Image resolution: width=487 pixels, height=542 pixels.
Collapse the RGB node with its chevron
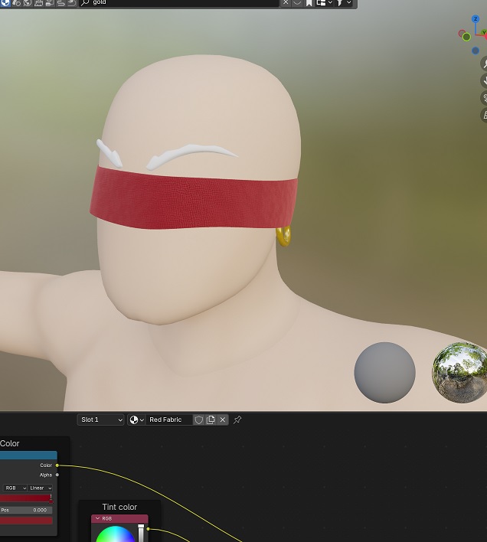tap(97, 518)
